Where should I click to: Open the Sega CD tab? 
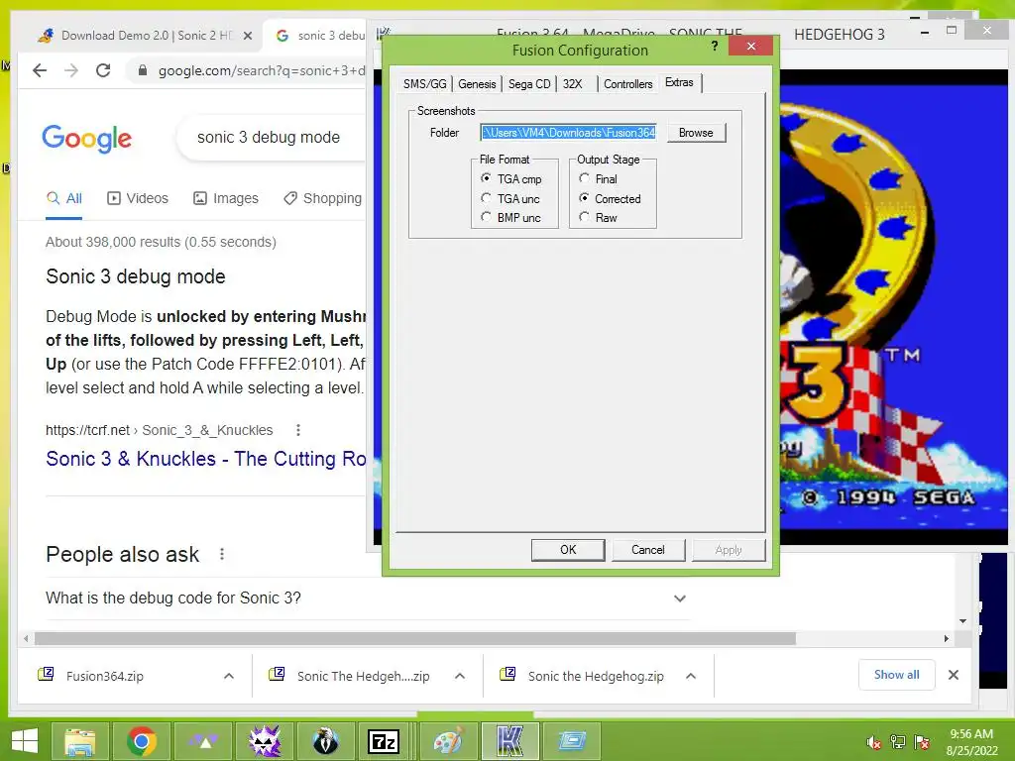[529, 84]
